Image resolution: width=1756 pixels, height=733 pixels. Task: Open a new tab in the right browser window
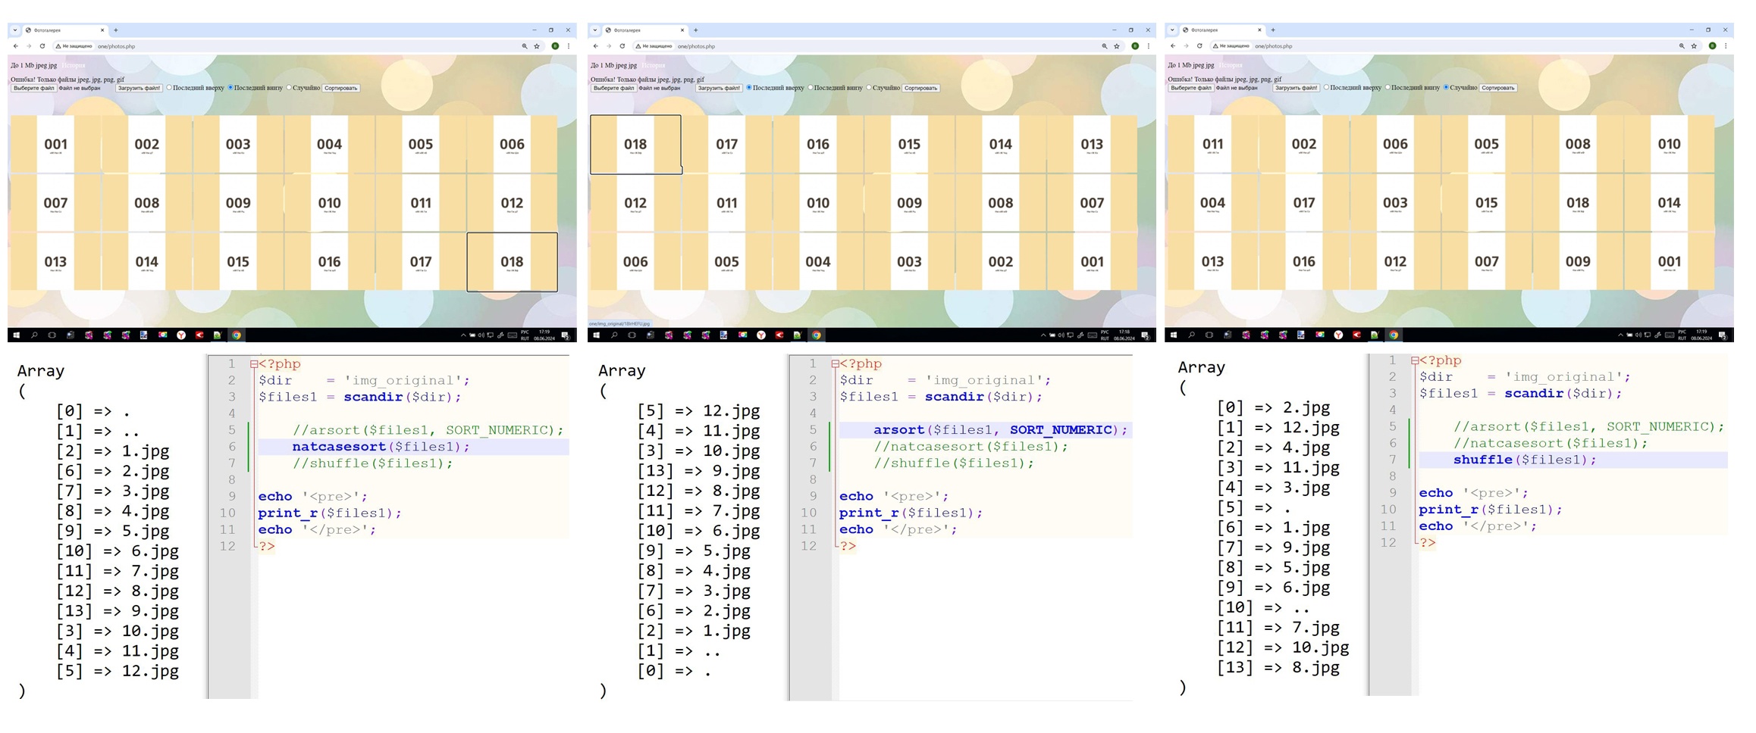tap(1273, 30)
